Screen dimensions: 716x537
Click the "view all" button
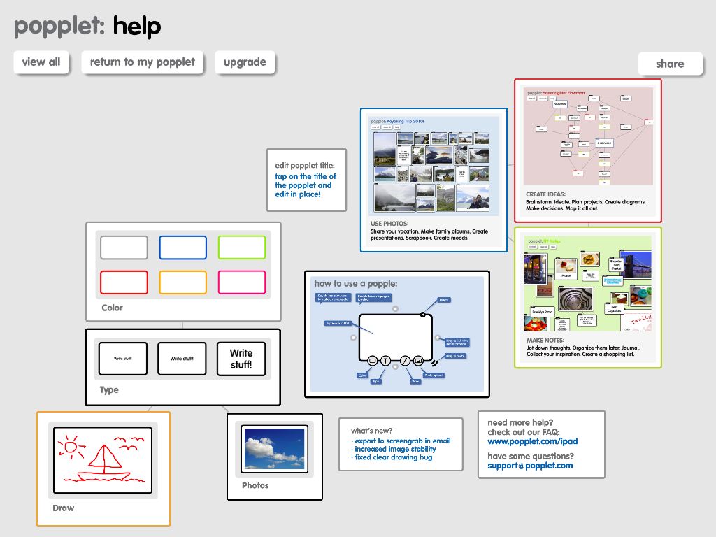41,62
